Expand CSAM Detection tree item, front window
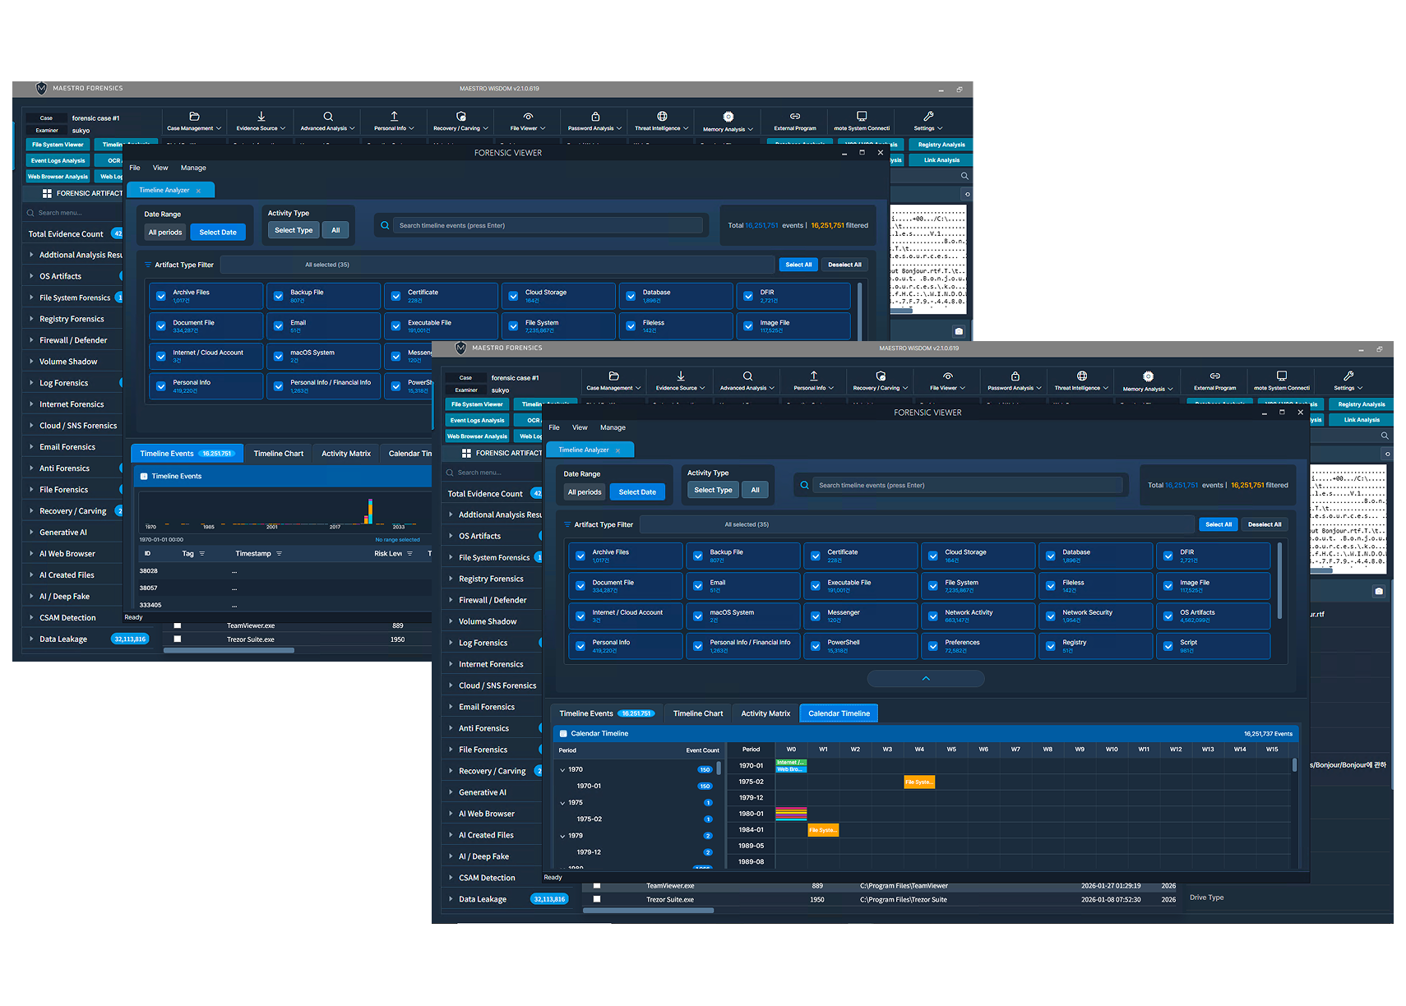This screenshot has width=1406, height=1006. 451,878
